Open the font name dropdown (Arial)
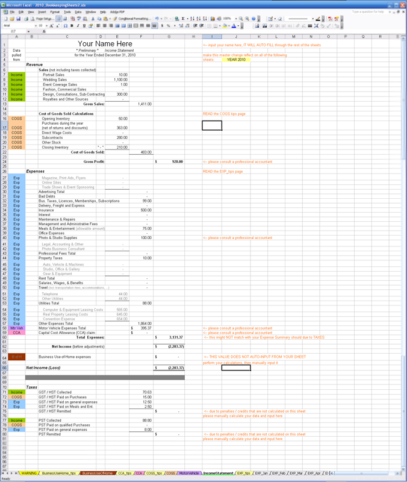The image size is (407, 482). [x=36, y=25]
